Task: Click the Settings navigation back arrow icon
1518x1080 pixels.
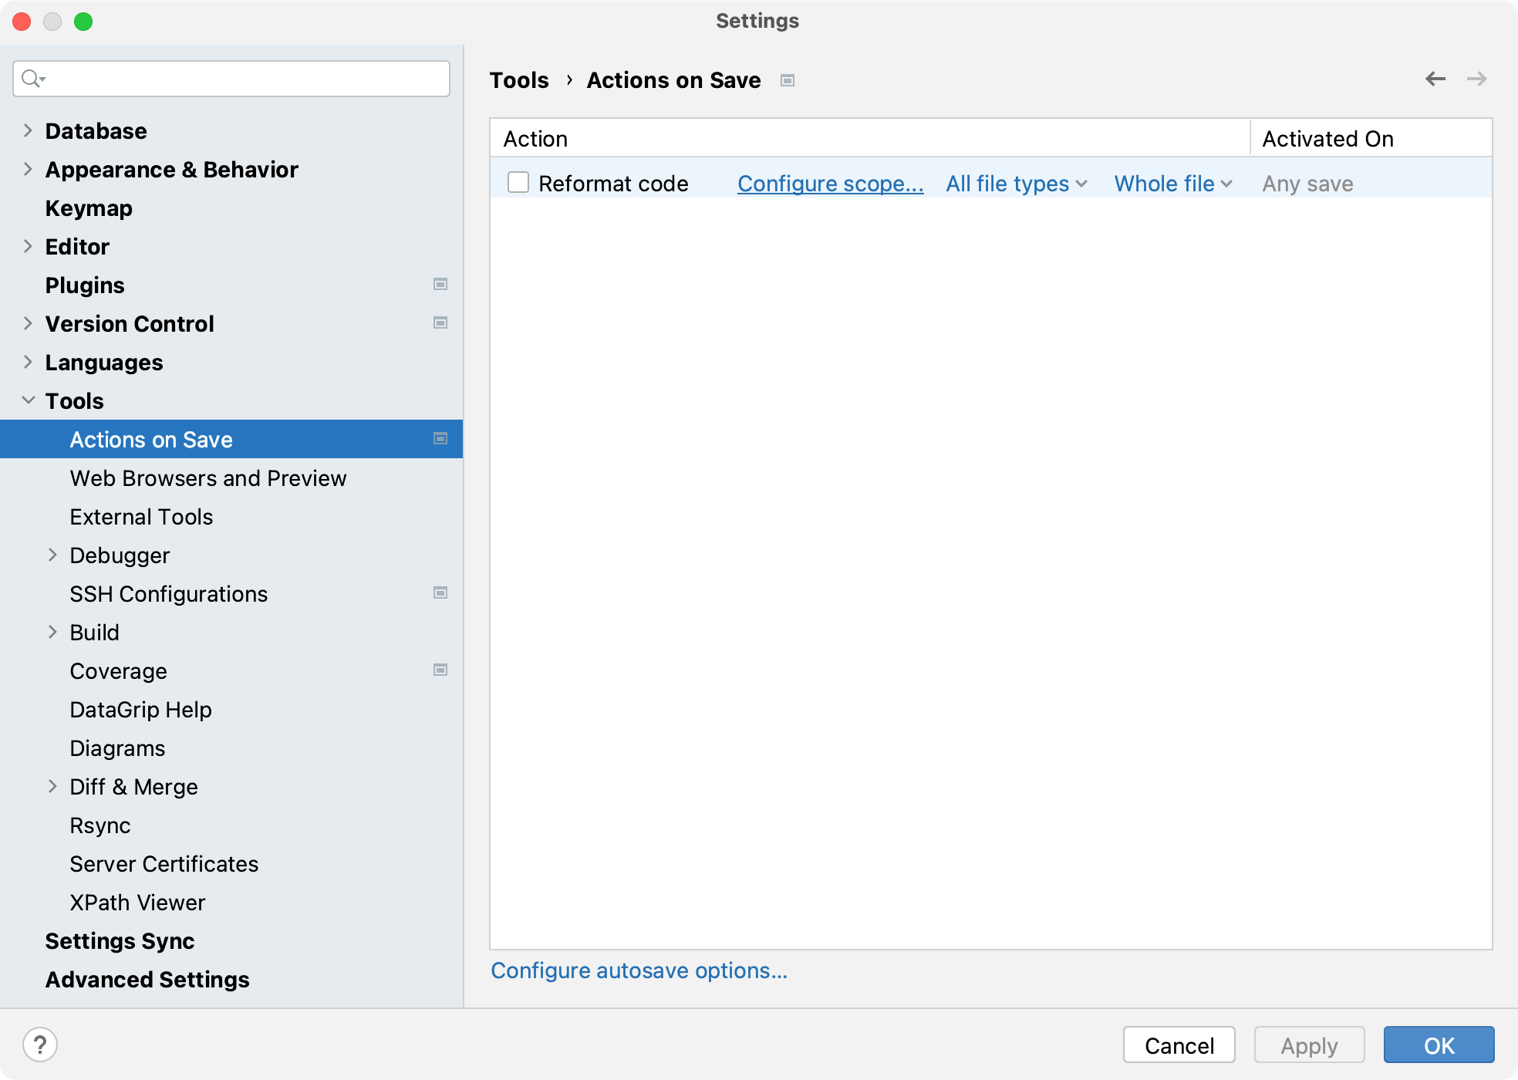Action: pos(1436,79)
